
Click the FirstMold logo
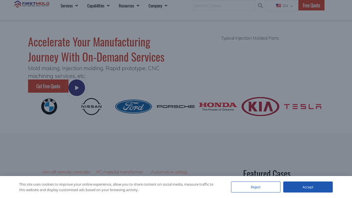(32, 4)
